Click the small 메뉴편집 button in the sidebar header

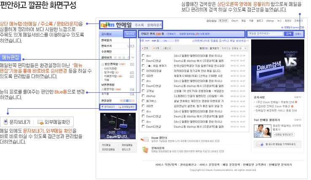coord(130,34)
